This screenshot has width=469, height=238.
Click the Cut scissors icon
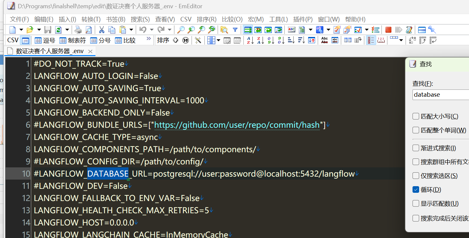pos(101,30)
